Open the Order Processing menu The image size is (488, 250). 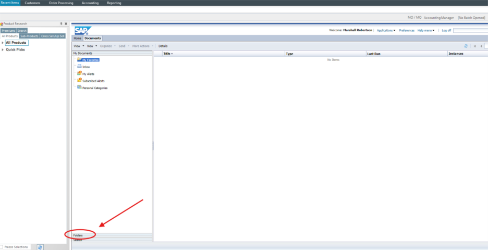tap(61, 3)
